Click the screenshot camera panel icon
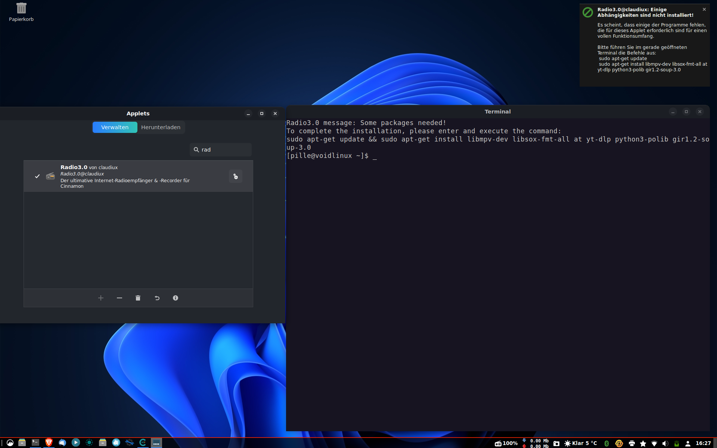This screenshot has width=717, height=448. click(x=556, y=443)
